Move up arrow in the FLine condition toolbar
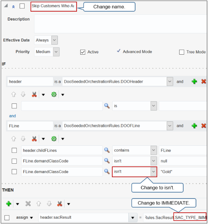The image size is (208, 224). pyautogui.click(x=14, y=139)
